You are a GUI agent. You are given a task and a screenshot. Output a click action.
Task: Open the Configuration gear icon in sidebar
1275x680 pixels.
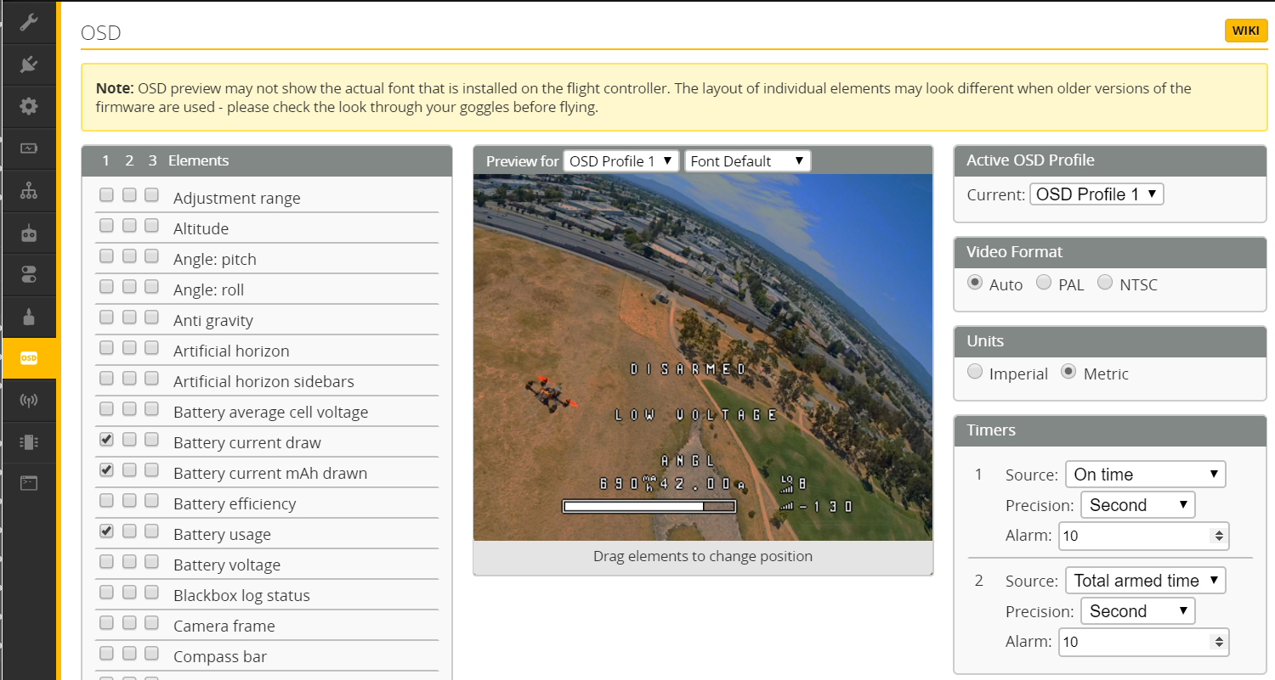point(29,106)
